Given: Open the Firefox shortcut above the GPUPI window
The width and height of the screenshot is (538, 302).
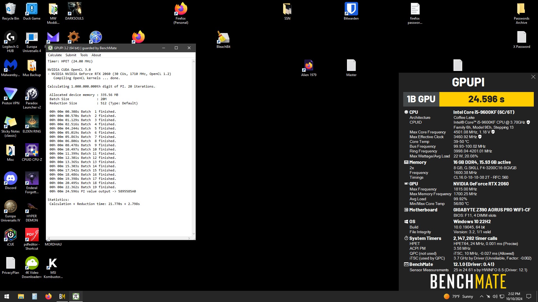Looking at the screenshot, I should pos(138,37).
